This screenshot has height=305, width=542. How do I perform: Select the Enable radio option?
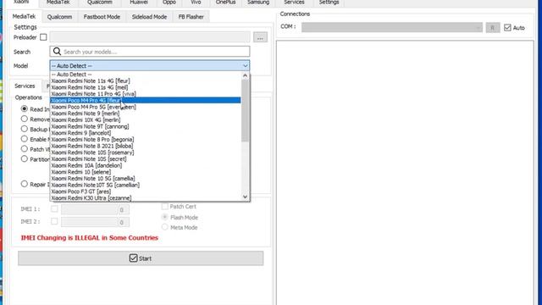(x=25, y=139)
